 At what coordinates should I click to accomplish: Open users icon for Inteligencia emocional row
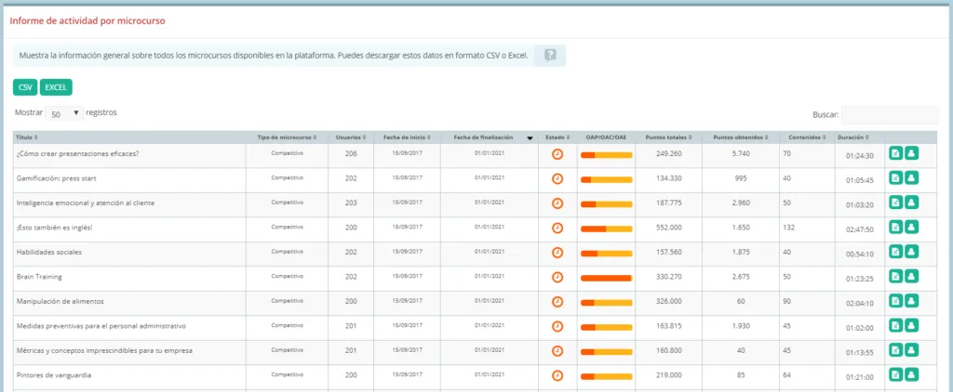911,203
